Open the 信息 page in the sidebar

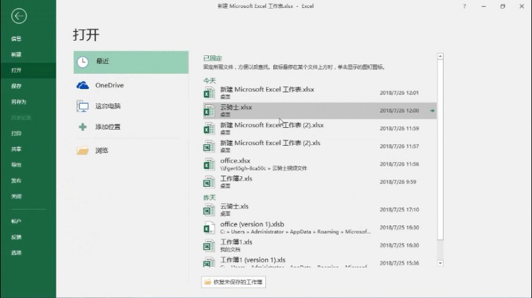16,39
